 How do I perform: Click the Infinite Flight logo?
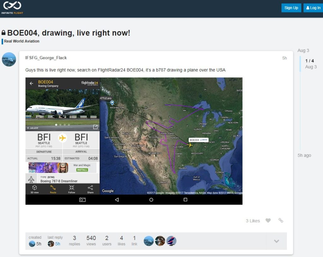click(x=12, y=8)
